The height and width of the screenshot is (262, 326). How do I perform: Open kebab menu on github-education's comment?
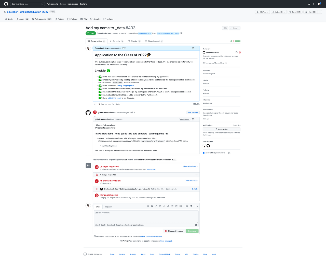pyautogui.click(x=196, y=119)
